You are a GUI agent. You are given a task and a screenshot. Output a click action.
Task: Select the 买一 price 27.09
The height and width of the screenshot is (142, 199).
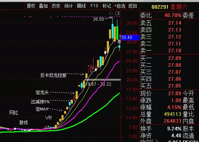(x=175, y=58)
